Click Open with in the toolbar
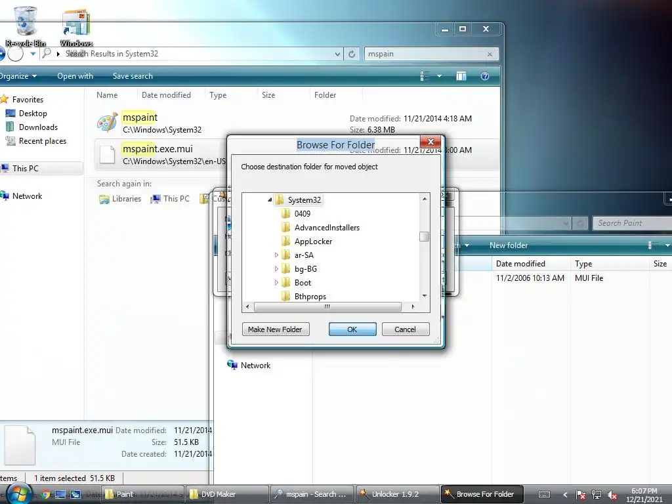Image resolution: width=672 pixels, height=504 pixels. [x=75, y=76]
